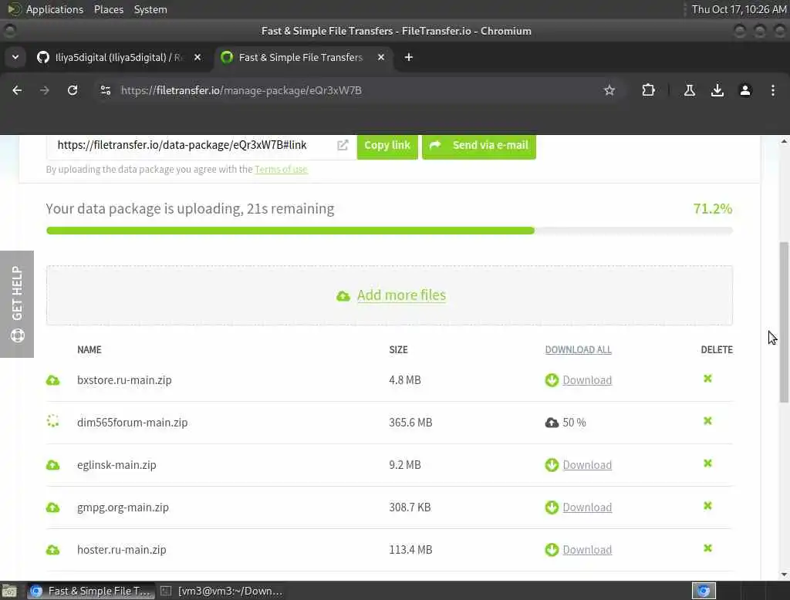Image resolution: width=790 pixels, height=600 pixels.
Task: Click the Download All link
Action: pos(578,349)
